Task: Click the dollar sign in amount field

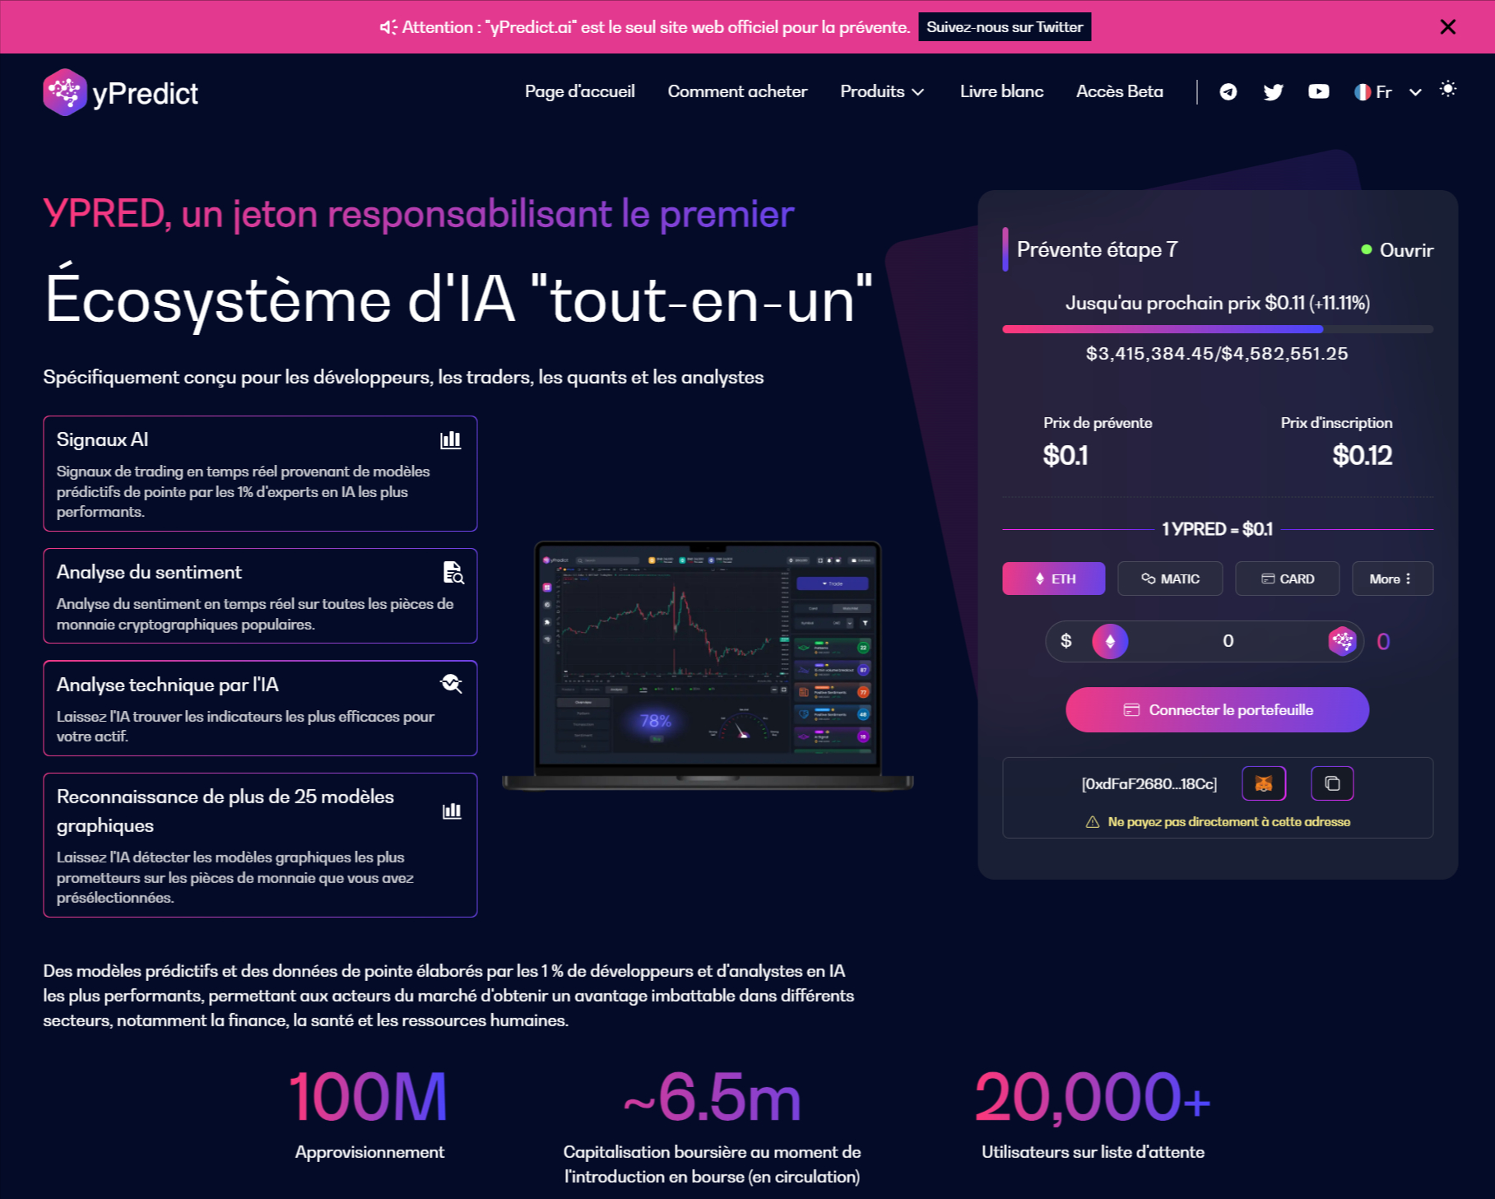Action: click(x=1066, y=641)
